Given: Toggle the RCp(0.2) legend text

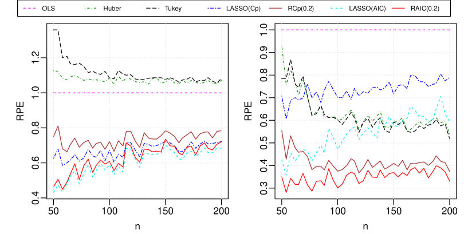Looking at the screenshot, I should pos(300,9).
